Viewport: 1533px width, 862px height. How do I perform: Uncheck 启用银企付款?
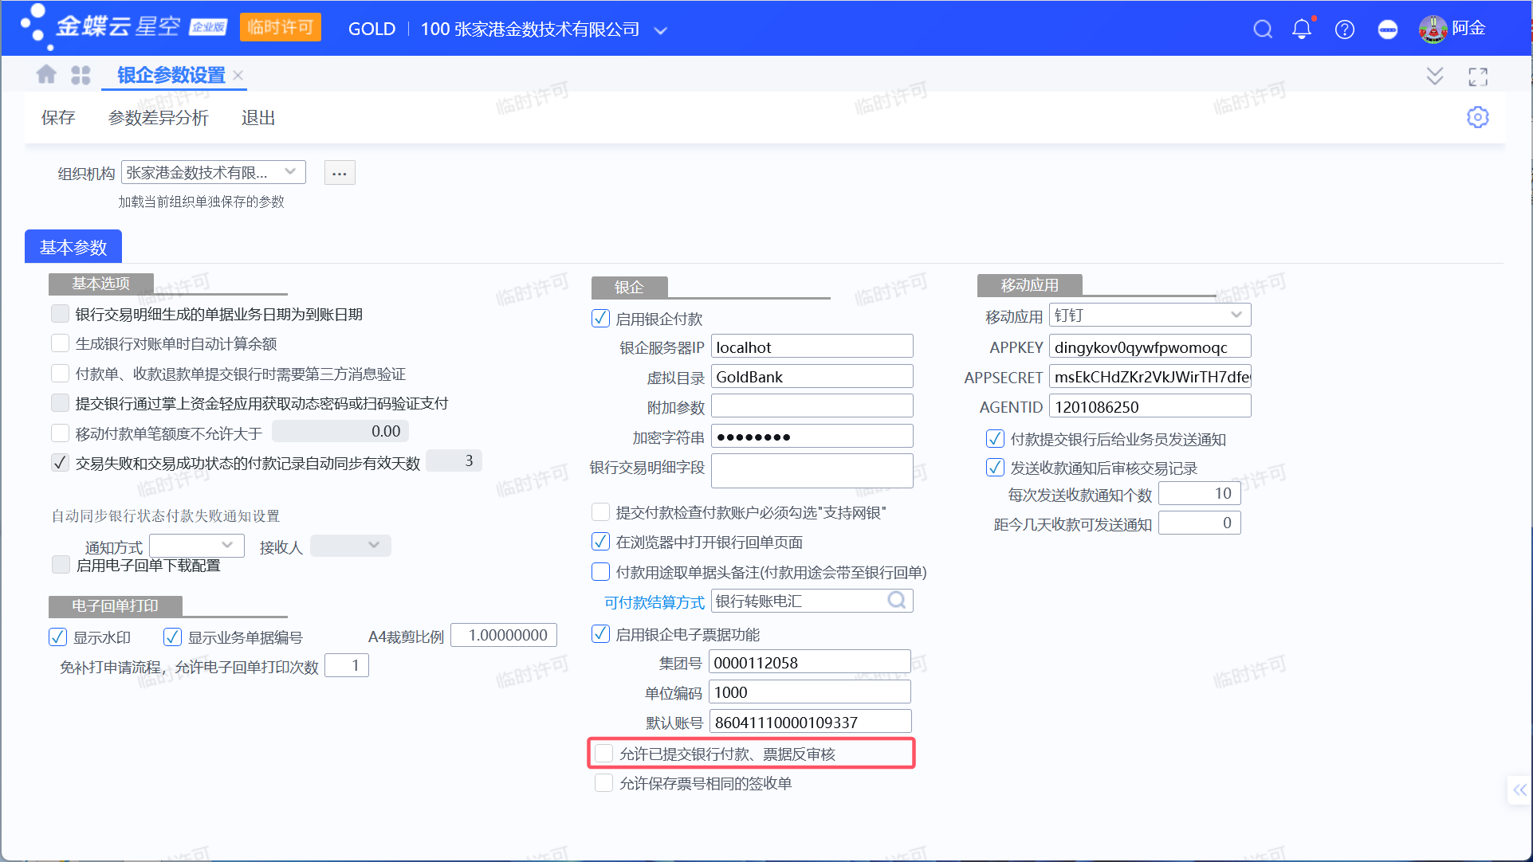tap(600, 319)
